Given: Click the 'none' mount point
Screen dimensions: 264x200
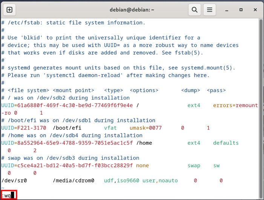Looking at the screenshot, I should coord(143,165).
